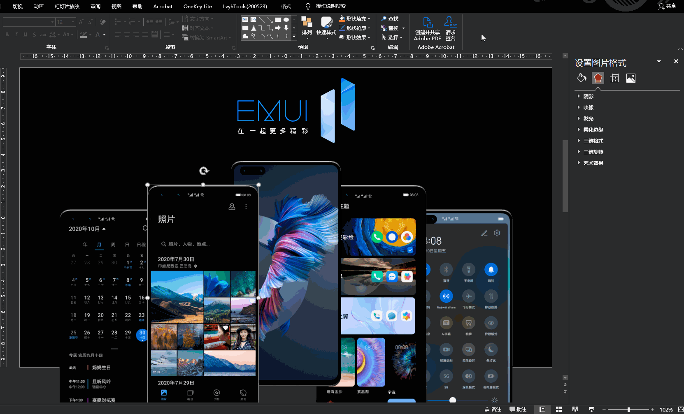Click the rotation handle above selected phone
The width and height of the screenshot is (684, 414).
[x=204, y=171]
